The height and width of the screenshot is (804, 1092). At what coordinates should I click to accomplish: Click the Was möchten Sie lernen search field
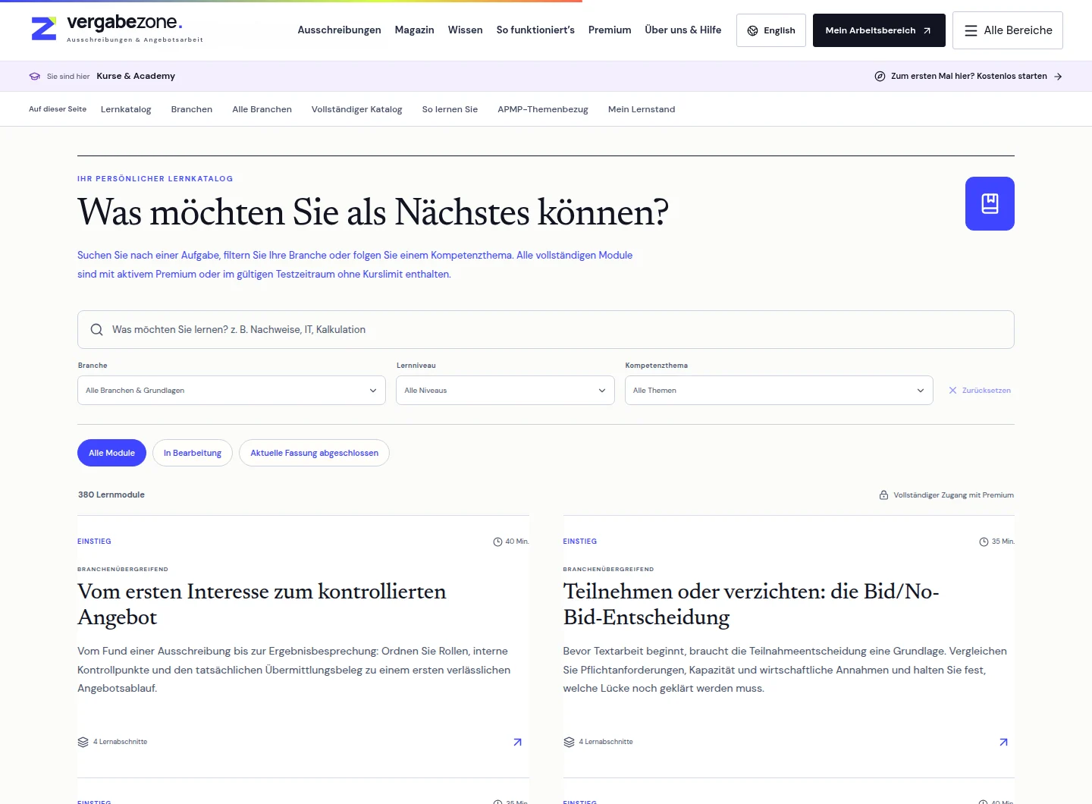click(x=546, y=329)
